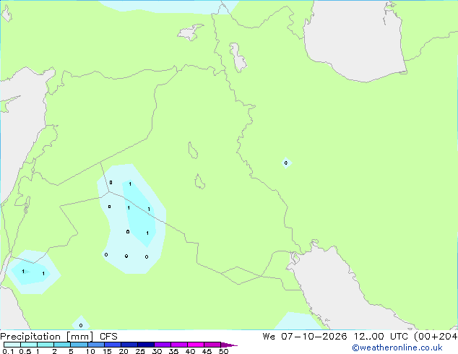Click the 15 mm blue legend swatch
Image resolution: width=458 pixels, height=354 pixels.
pos(113,345)
